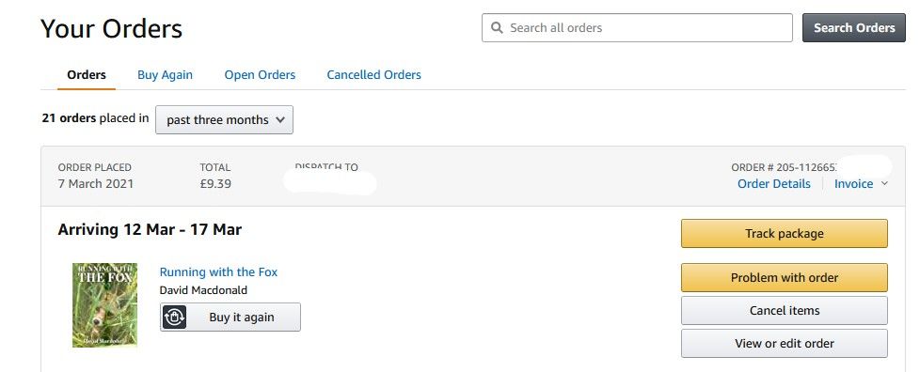920x372 pixels.
Task: Switch to the Buy Again tab
Action: [165, 75]
